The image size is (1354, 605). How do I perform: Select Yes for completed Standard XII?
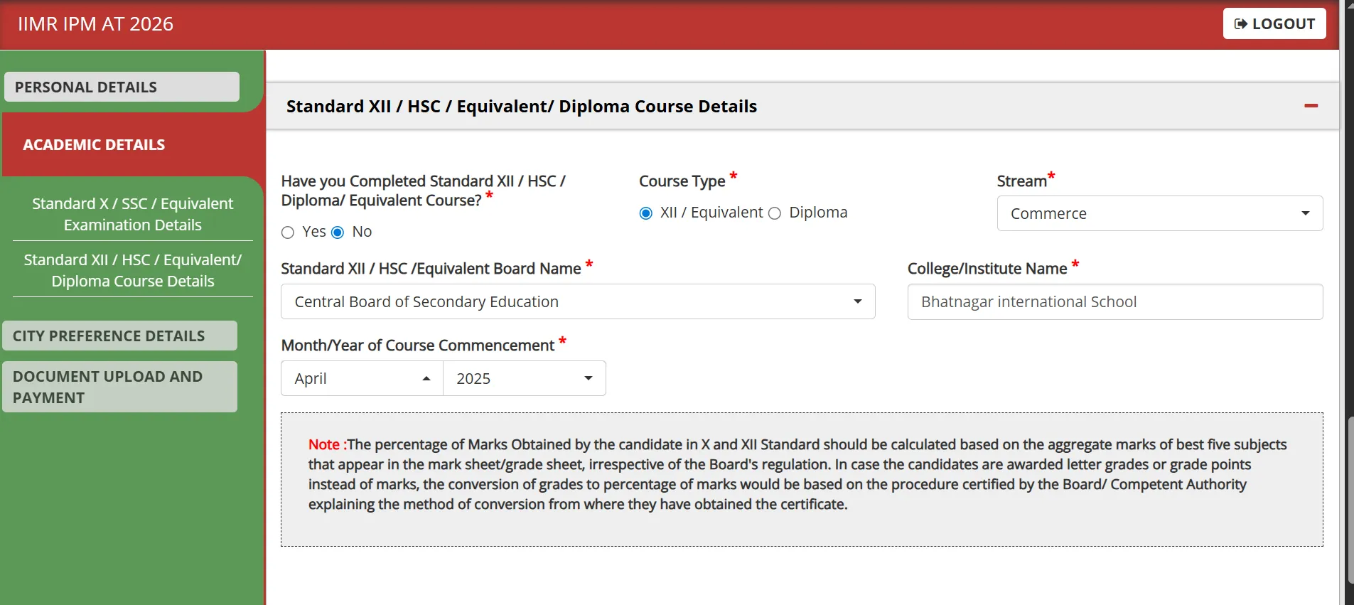click(288, 232)
